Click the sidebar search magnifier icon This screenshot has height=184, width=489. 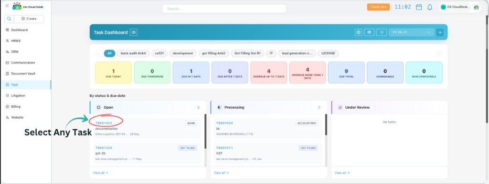click(x=10, y=19)
